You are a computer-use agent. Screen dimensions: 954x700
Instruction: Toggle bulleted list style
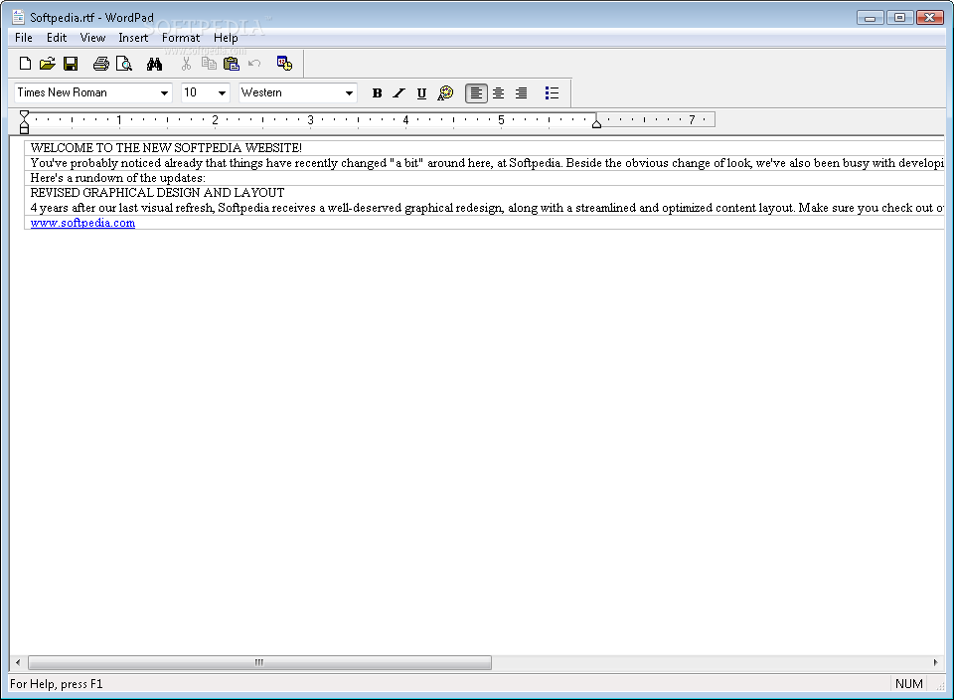[552, 93]
